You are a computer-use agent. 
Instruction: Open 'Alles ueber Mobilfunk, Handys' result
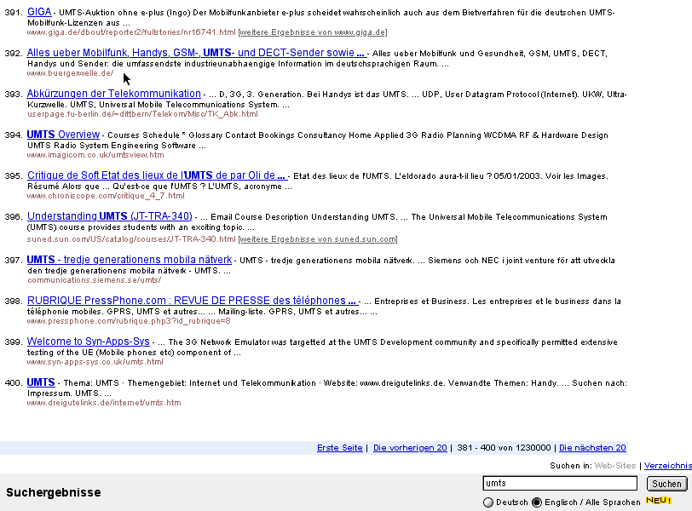[196, 53]
